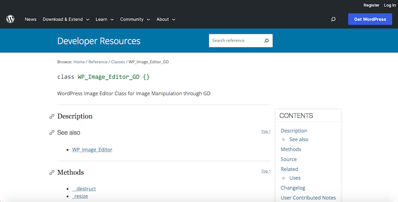Go to Reference in breadcrumb
This screenshot has width=398, height=202.
[x=98, y=62]
